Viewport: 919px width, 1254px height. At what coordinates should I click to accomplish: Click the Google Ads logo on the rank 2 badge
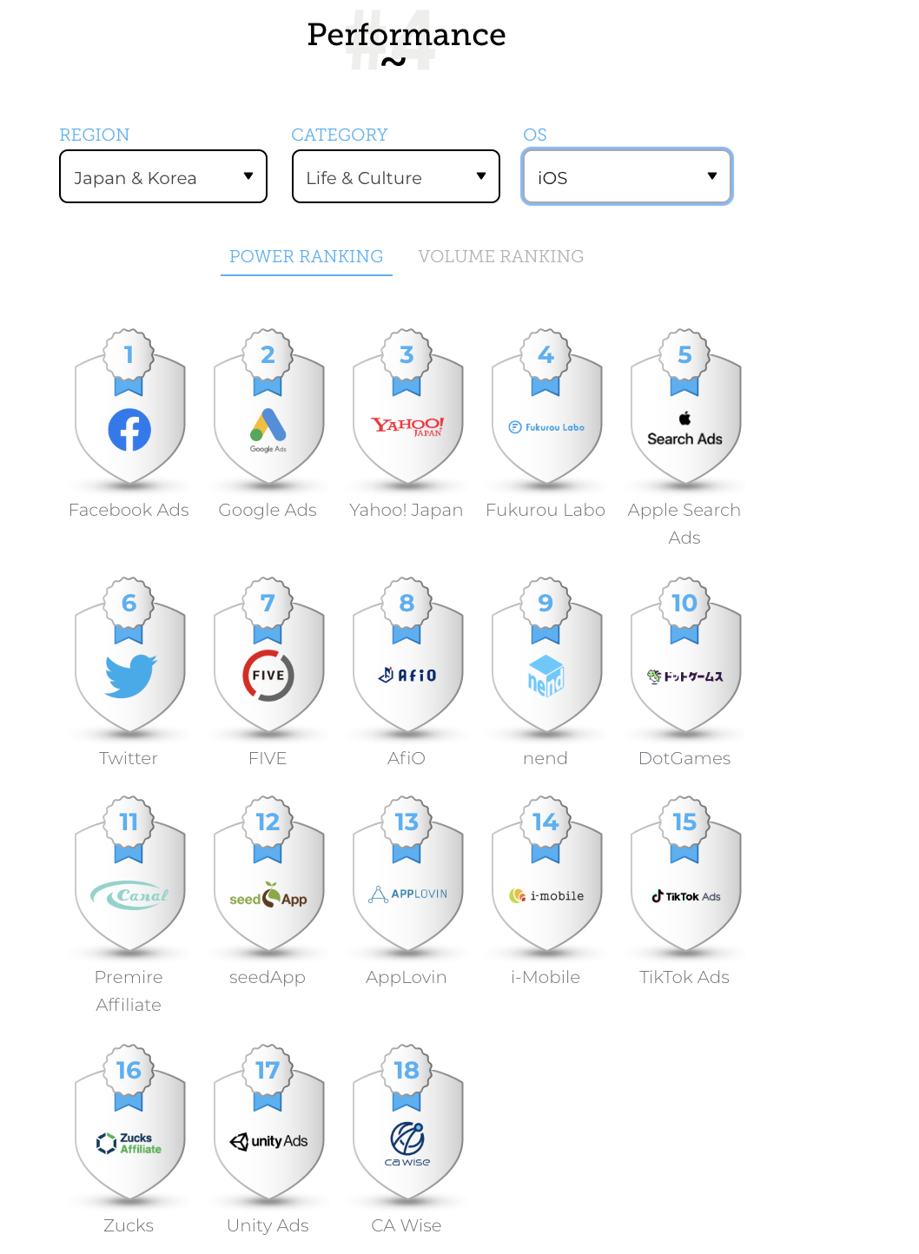pyautogui.click(x=268, y=430)
